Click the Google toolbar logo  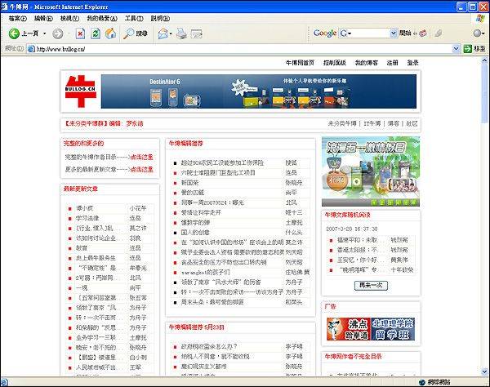[x=325, y=33]
